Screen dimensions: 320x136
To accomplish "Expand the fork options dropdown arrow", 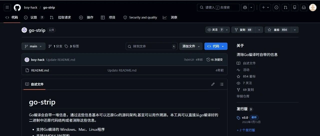I will pyautogui.click(x=259, y=30).
